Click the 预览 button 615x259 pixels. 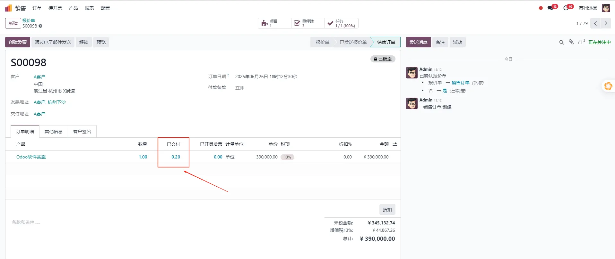click(x=101, y=42)
